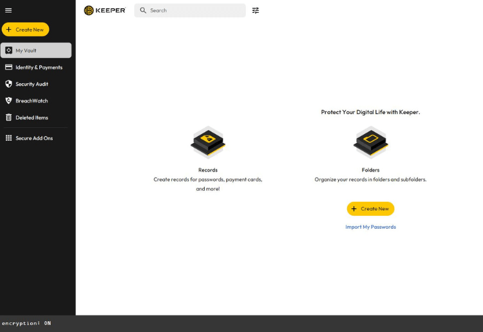Screen dimensions: 483x332
Task: Navigate to Secure Add Ons
Action: click(x=34, y=138)
